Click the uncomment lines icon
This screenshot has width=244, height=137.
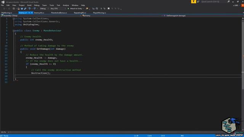tap(104, 9)
